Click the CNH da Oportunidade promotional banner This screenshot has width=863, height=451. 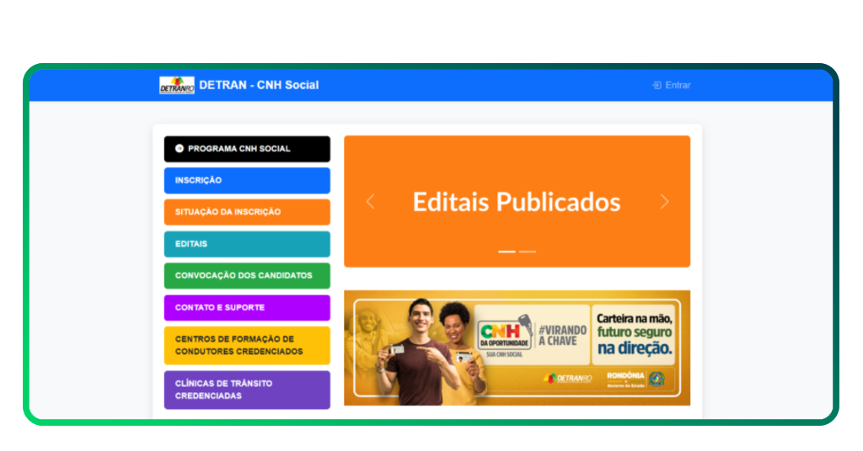tap(517, 348)
